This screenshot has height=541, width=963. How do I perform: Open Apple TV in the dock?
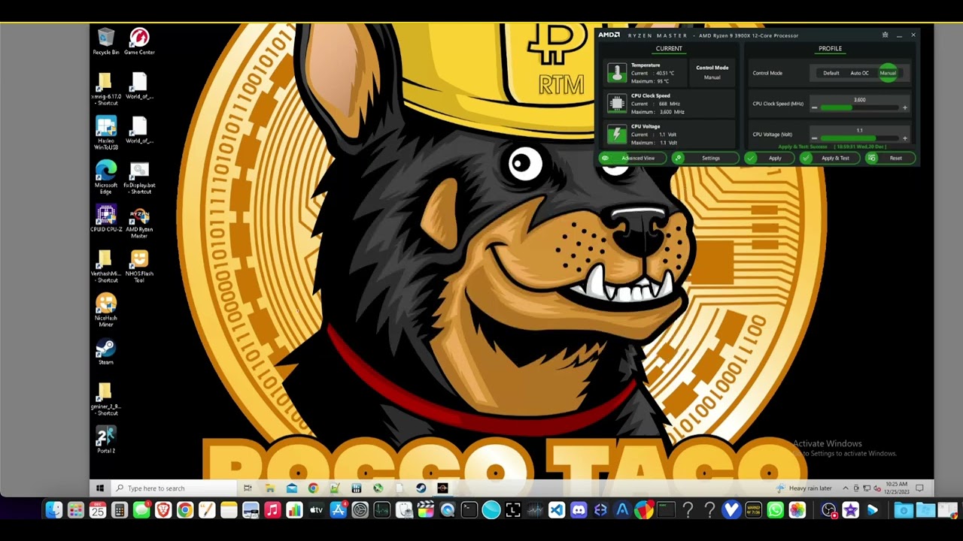coord(316,510)
